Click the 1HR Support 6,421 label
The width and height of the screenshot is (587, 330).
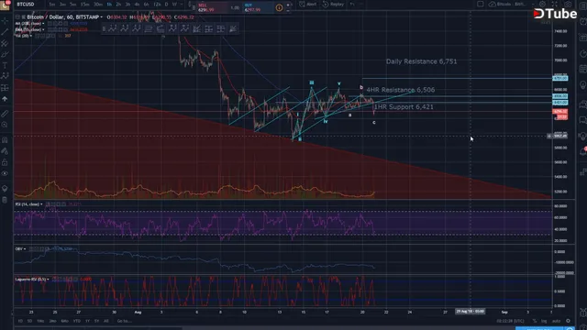click(404, 107)
